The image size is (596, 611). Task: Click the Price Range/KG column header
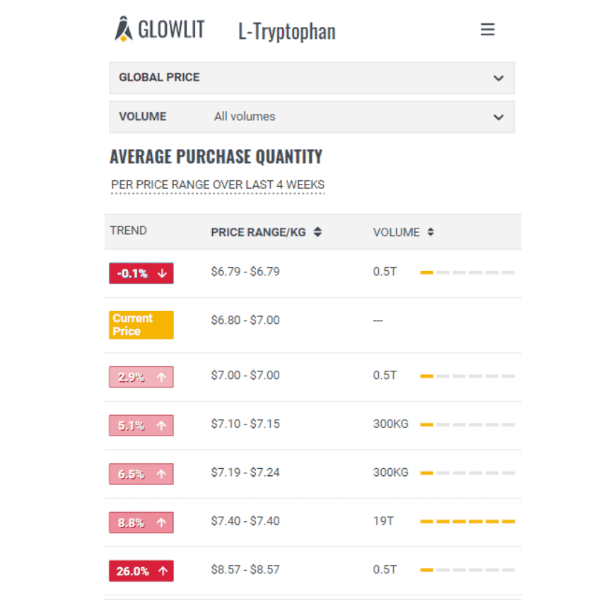[258, 232]
